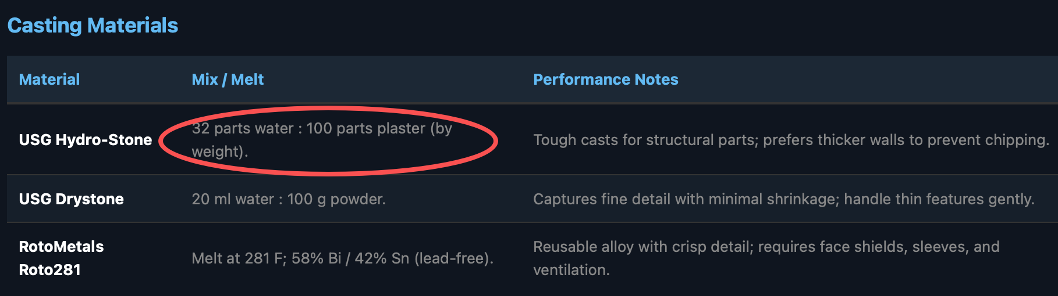Click the word "weight)." in Hydro-Stone mix
1058x296 pixels.
click(220, 151)
